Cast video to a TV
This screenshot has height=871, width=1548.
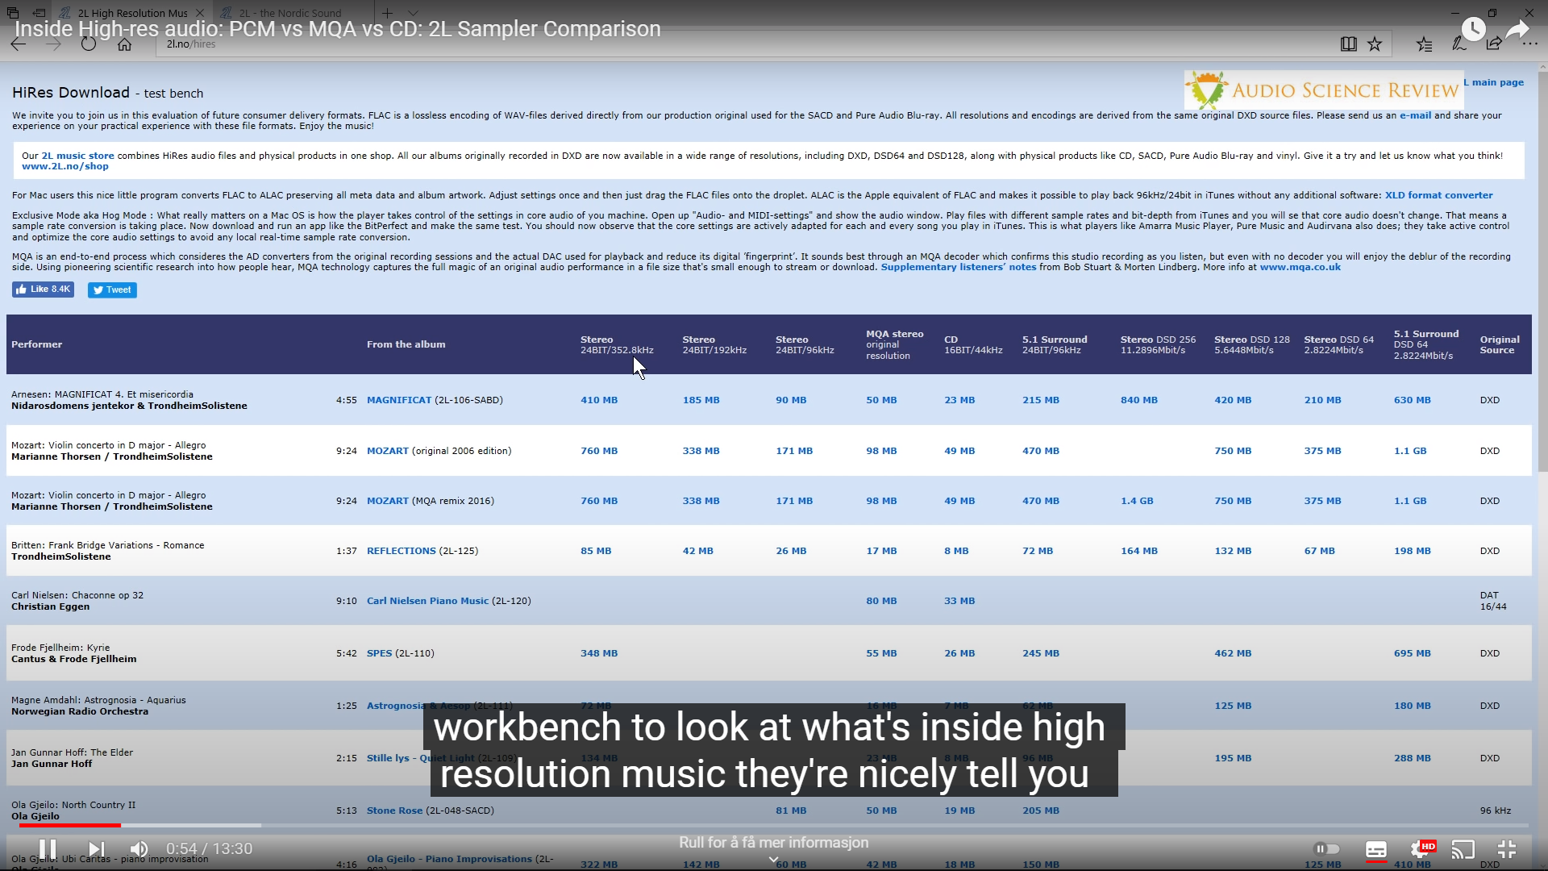click(x=1463, y=849)
